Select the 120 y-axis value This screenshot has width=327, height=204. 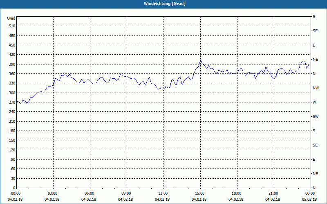[x=12, y=150]
